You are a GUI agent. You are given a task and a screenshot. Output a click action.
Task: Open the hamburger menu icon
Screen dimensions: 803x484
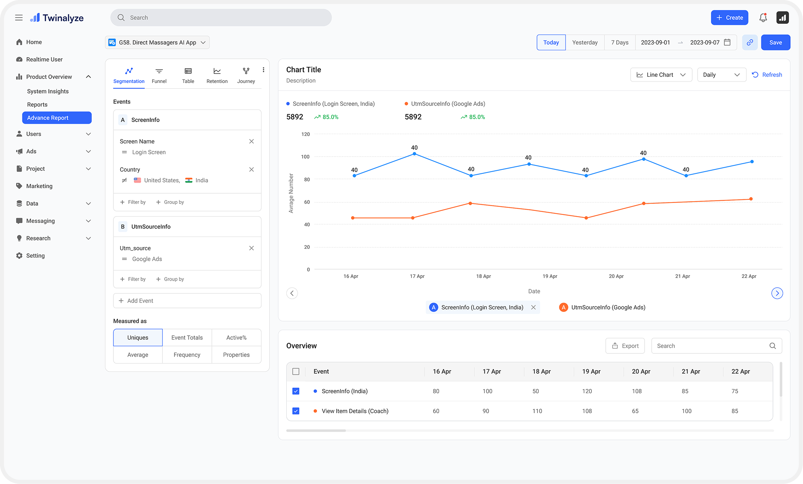[x=19, y=18]
